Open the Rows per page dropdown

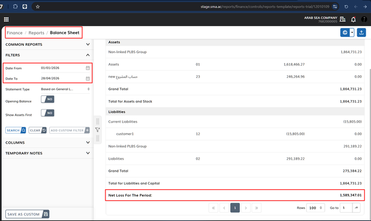tap(315, 208)
